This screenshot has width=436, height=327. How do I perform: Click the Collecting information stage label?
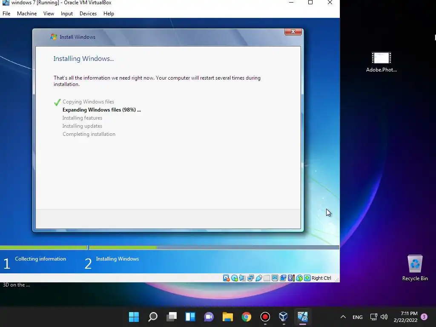tap(40, 259)
